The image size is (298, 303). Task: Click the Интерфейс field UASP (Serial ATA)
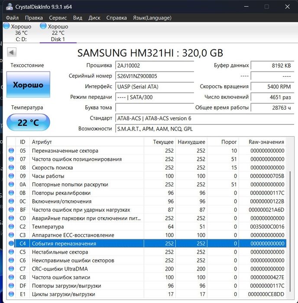tap(155, 87)
